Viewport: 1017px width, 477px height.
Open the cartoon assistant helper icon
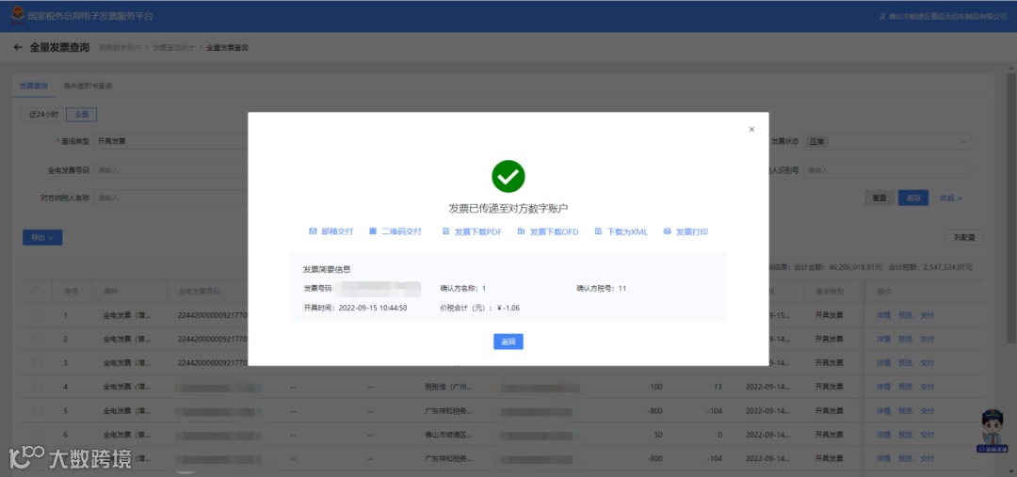993,430
